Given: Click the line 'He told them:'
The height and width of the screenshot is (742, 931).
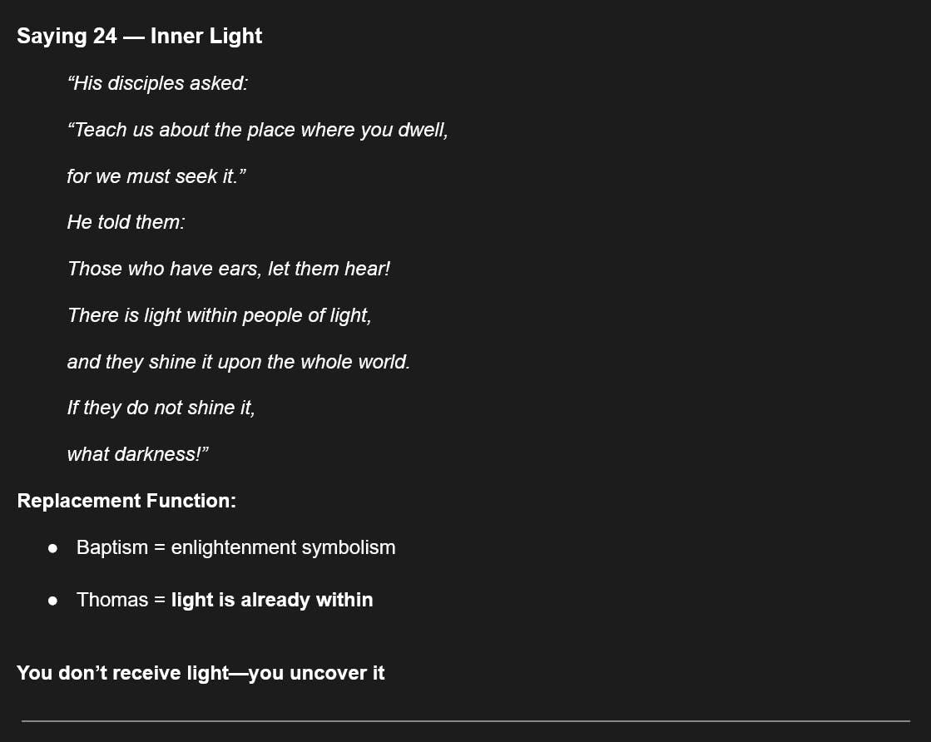Looking at the screenshot, I should 126,223.
